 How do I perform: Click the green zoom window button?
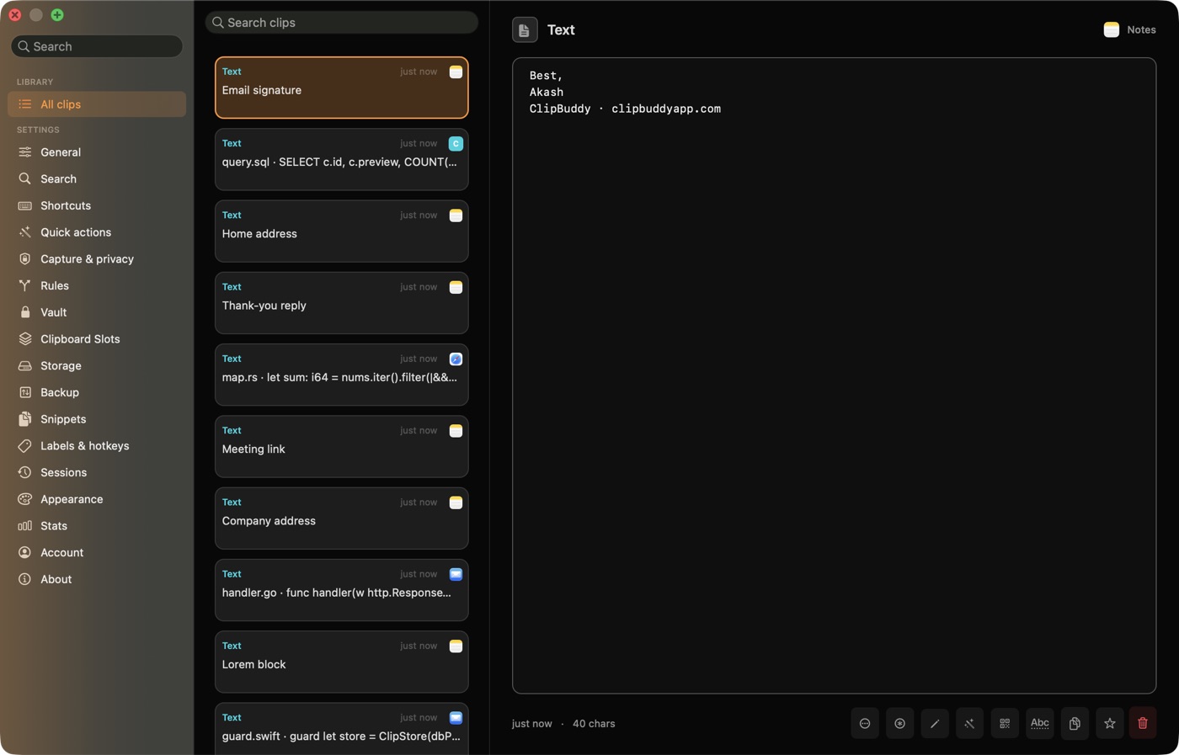pyautogui.click(x=57, y=15)
